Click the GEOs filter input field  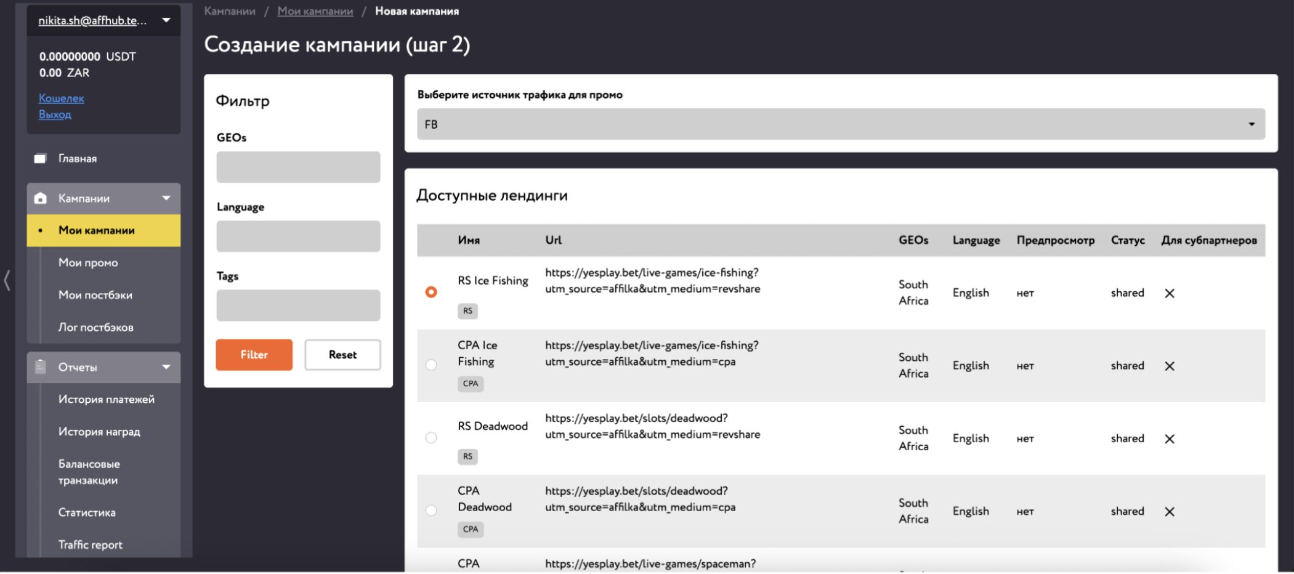[x=298, y=167]
